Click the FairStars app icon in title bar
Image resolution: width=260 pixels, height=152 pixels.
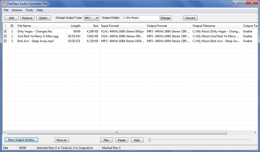point(4,4)
